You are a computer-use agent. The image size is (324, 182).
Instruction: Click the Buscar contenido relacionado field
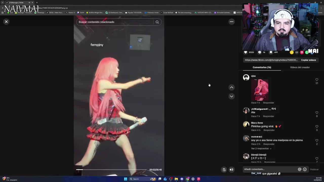[x=115, y=22]
